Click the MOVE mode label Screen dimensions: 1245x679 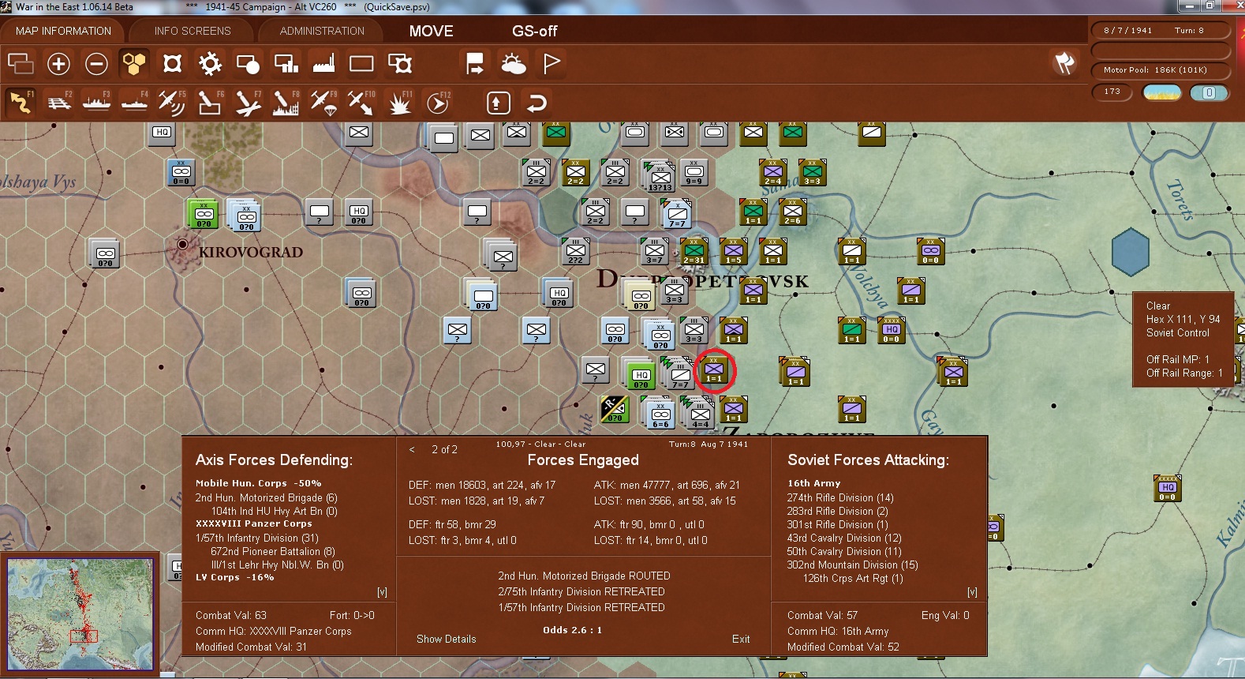pyautogui.click(x=431, y=31)
